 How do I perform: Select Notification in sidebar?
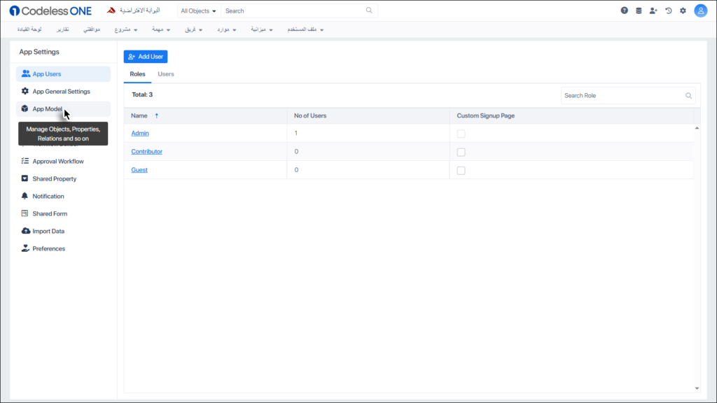[63, 196]
